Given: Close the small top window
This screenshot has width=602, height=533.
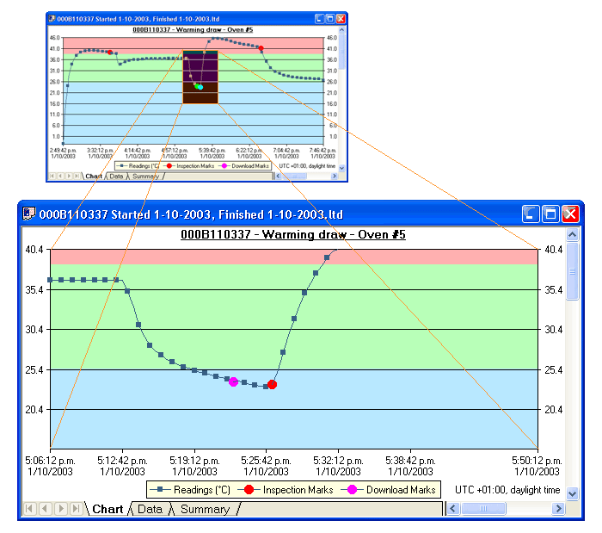Looking at the screenshot, I should (341, 18).
